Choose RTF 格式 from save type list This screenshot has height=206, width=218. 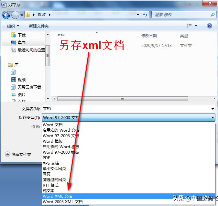[x=128, y=185]
